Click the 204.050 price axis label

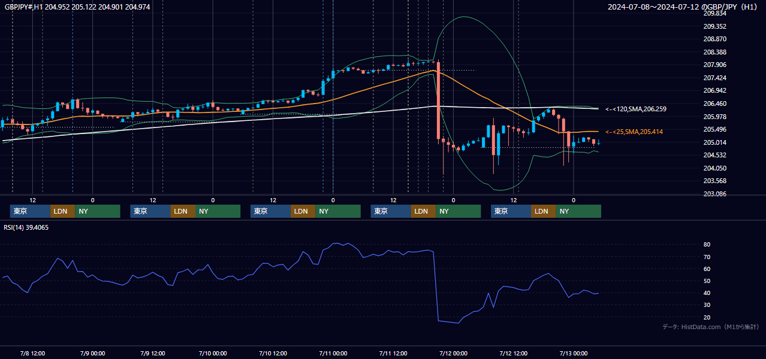(x=714, y=168)
